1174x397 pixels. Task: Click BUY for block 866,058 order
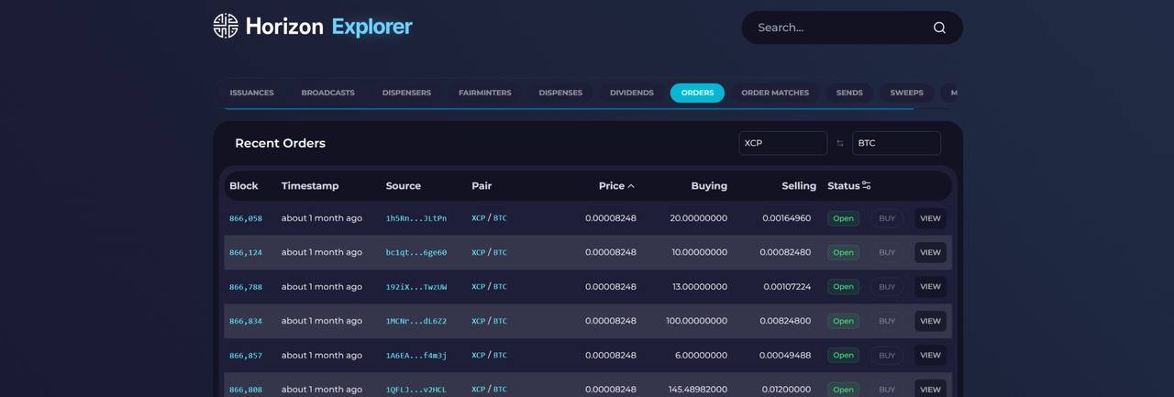[887, 218]
